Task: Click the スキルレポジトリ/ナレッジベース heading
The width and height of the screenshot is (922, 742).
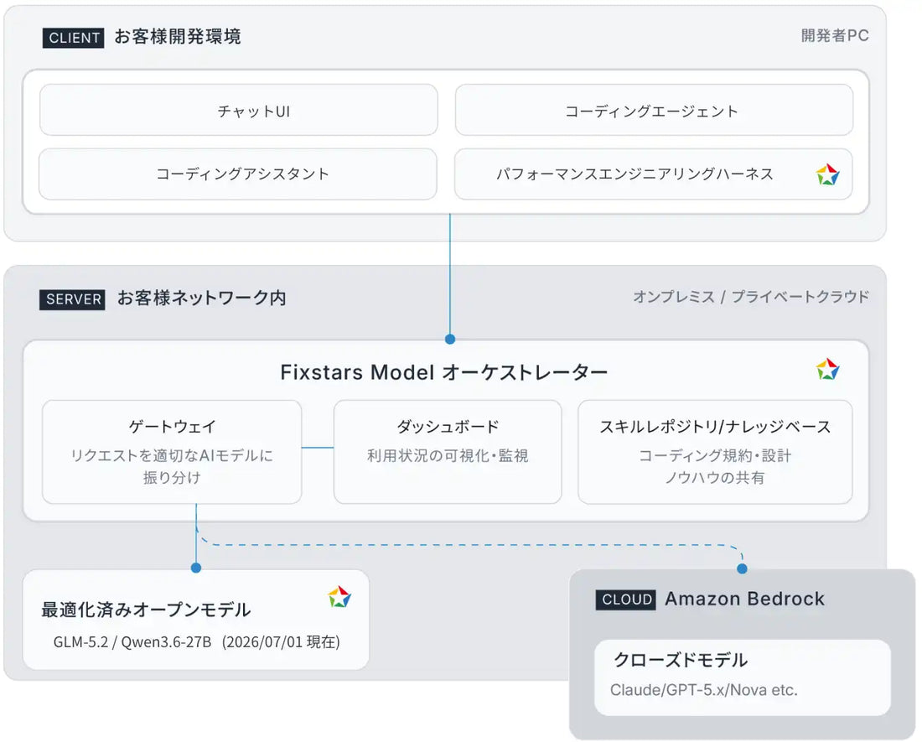Action: [715, 426]
